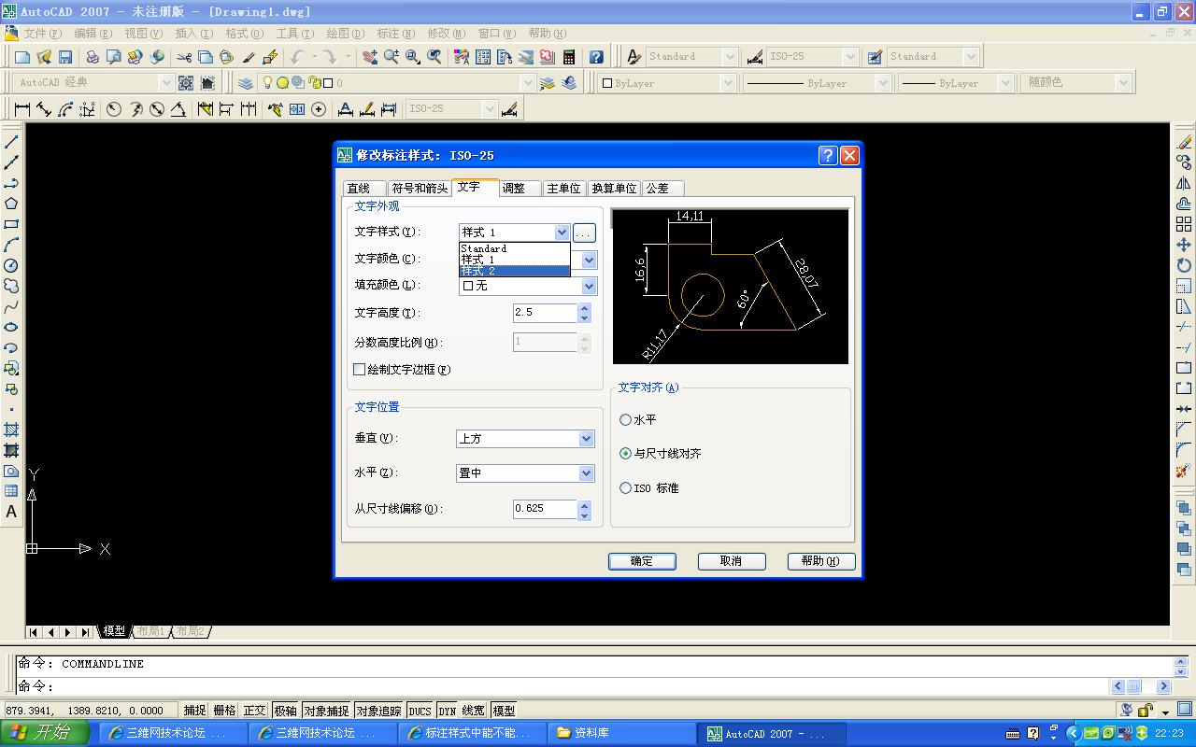Viewport: 1196px width, 747px height.
Task: Select the Multiline Text A tool
Action: 11,512
